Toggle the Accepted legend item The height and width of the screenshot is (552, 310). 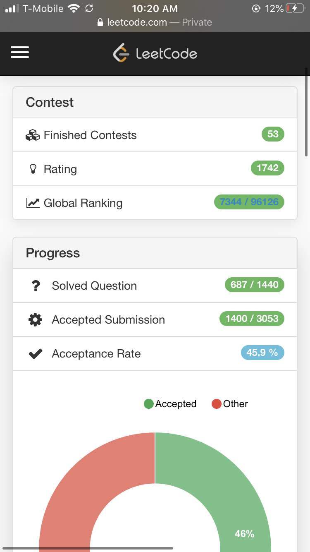click(170, 404)
